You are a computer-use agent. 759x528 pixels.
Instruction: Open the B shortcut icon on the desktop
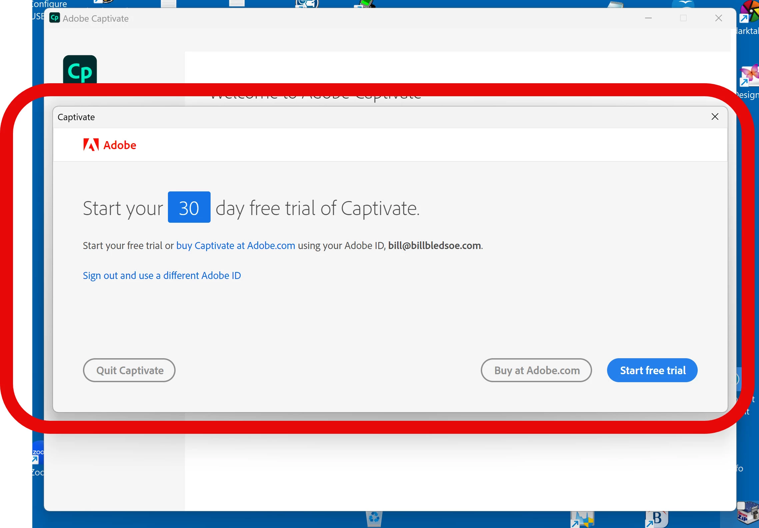tap(657, 519)
